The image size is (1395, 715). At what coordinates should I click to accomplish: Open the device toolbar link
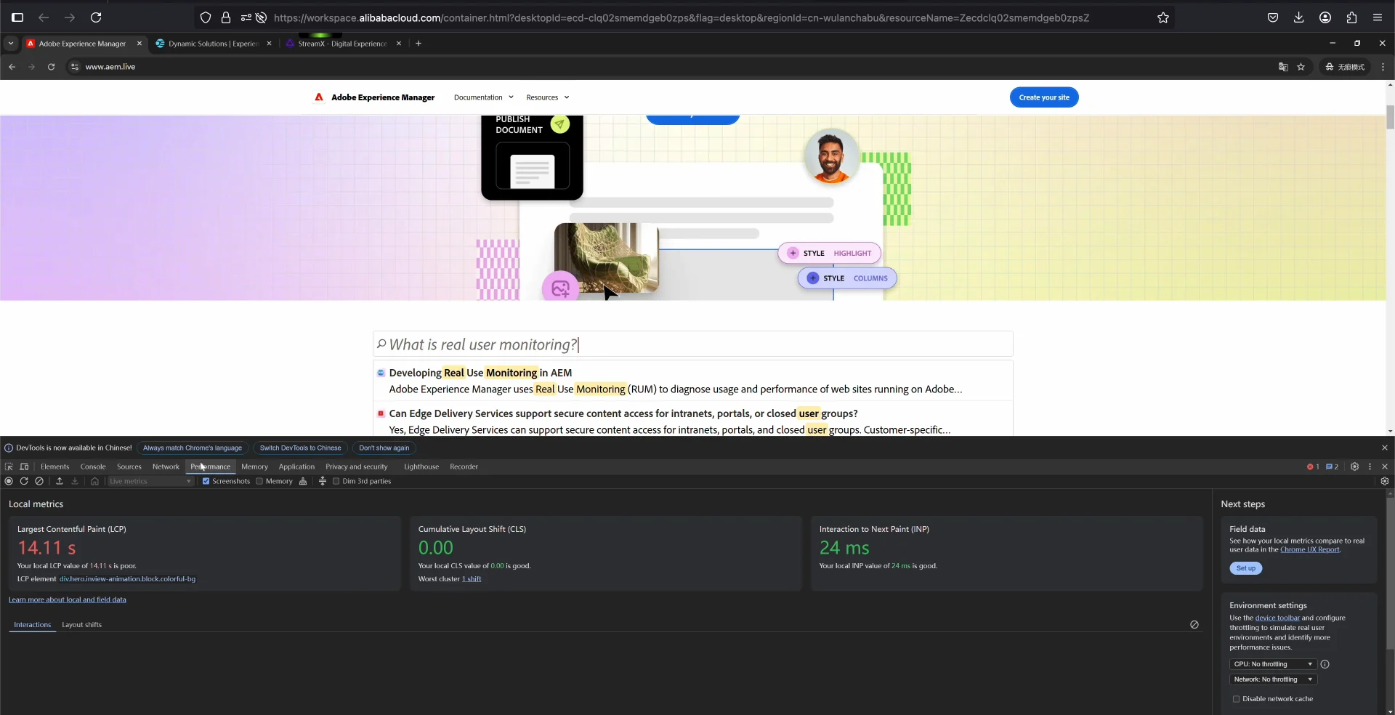(x=1277, y=618)
